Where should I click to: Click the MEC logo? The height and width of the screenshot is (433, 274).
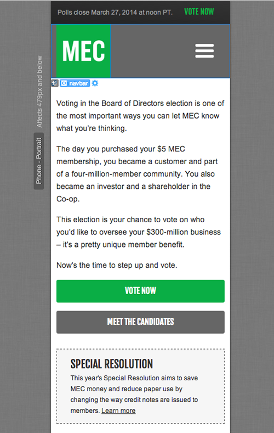(x=83, y=51)
